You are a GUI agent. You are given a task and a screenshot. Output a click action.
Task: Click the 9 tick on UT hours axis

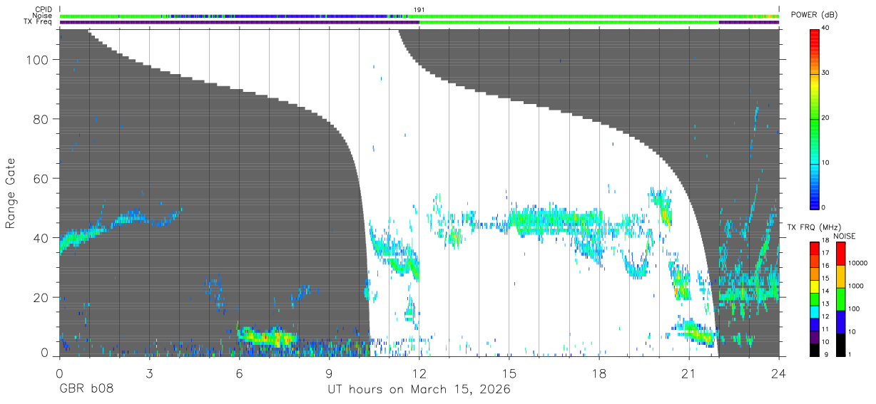point(330,373)
